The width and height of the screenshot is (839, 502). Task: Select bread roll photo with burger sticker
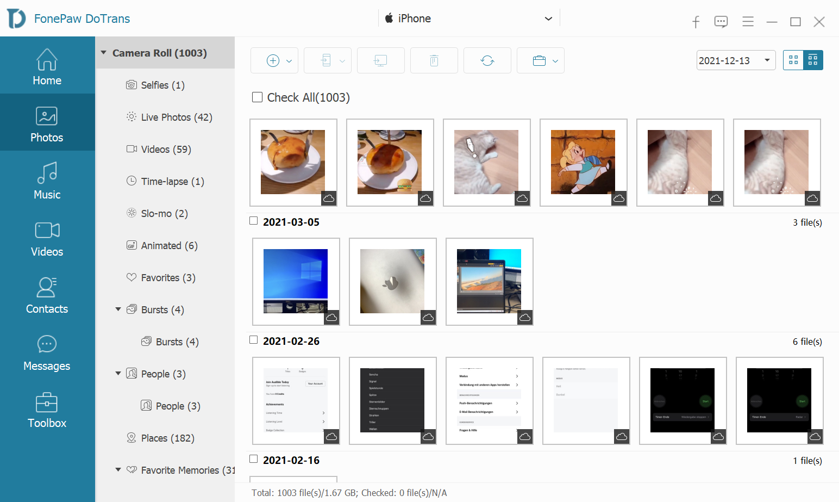[390, 162]
